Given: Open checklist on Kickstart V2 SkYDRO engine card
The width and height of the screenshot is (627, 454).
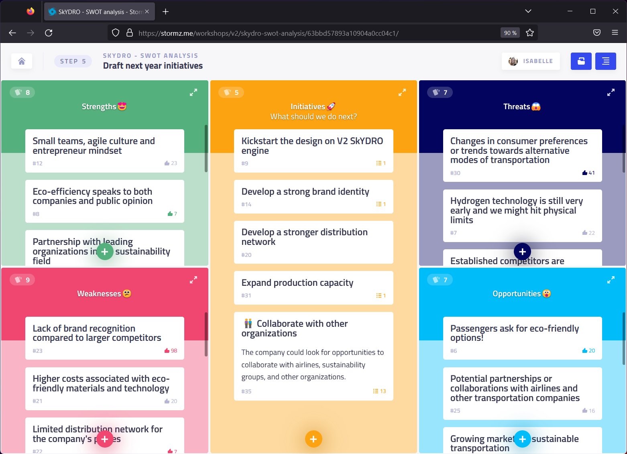Looking at the screenshot, I should [x=381, y=163].
